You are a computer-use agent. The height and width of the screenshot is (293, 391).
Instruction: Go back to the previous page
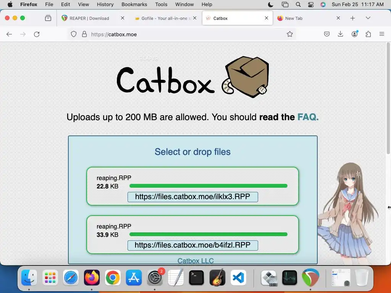tap(9, 34)
